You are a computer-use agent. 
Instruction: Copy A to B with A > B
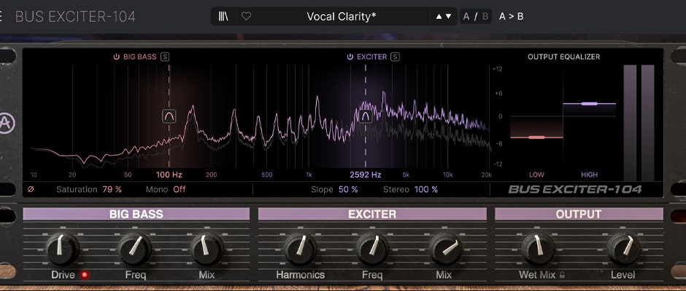click(511, 16)
